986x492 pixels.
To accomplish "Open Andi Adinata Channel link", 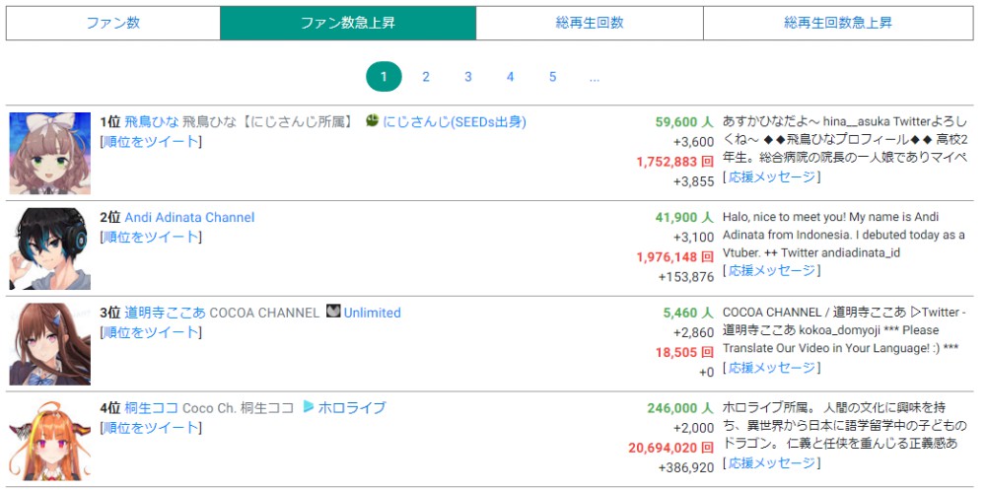I will 189,218.
